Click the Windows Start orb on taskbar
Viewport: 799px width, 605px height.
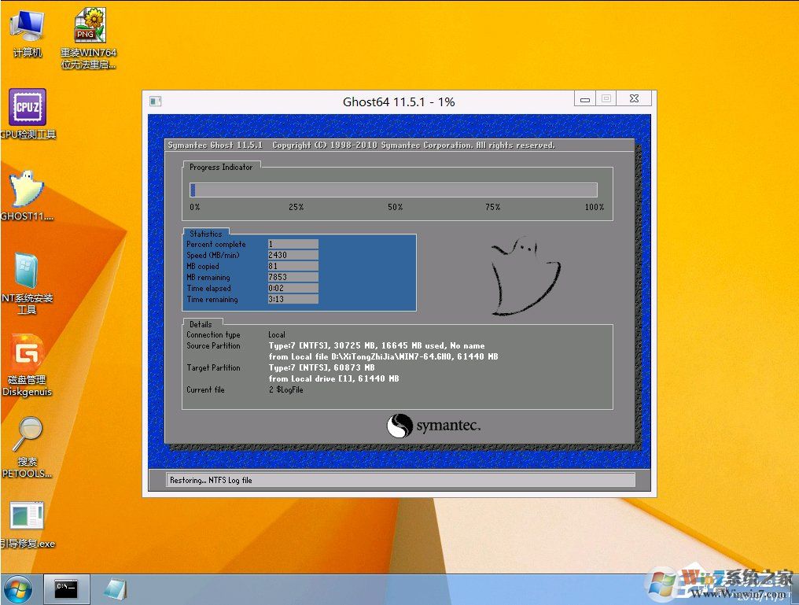click(17, 588)
